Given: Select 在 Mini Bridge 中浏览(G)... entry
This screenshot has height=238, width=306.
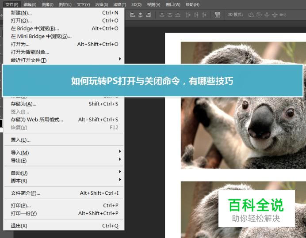Looking at the screenshot, I should tap(64, 37).
